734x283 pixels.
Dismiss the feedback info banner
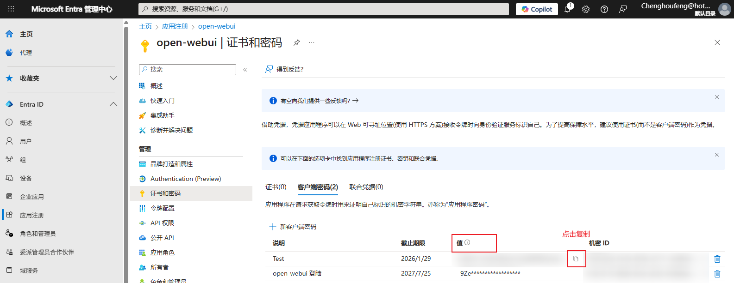click(x=716, y=97)
